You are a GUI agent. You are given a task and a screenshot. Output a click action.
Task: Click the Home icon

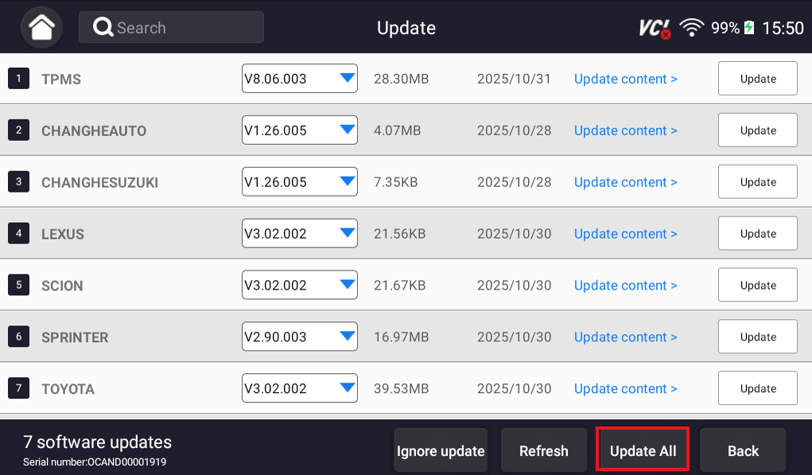(x=40, y=26)
